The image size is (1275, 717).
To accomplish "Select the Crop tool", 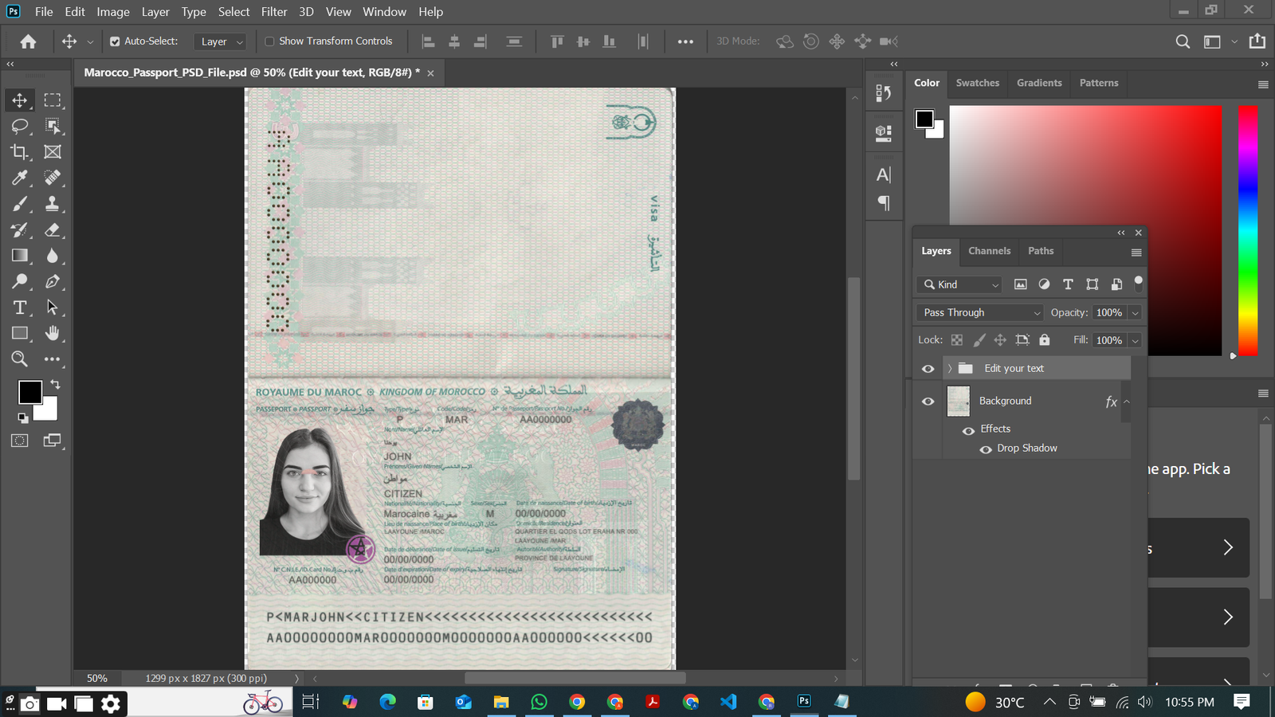I will [20, 152].
